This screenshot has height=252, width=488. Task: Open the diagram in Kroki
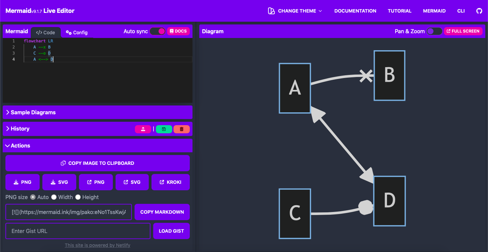pos(170,182)
